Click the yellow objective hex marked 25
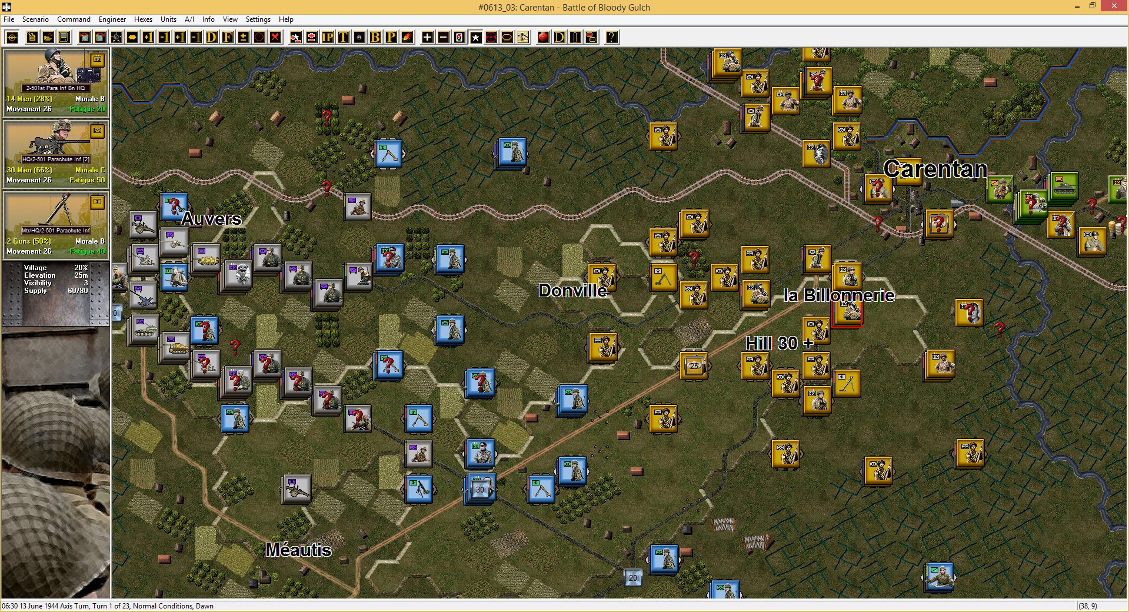1129x612 pixels. 694,365
